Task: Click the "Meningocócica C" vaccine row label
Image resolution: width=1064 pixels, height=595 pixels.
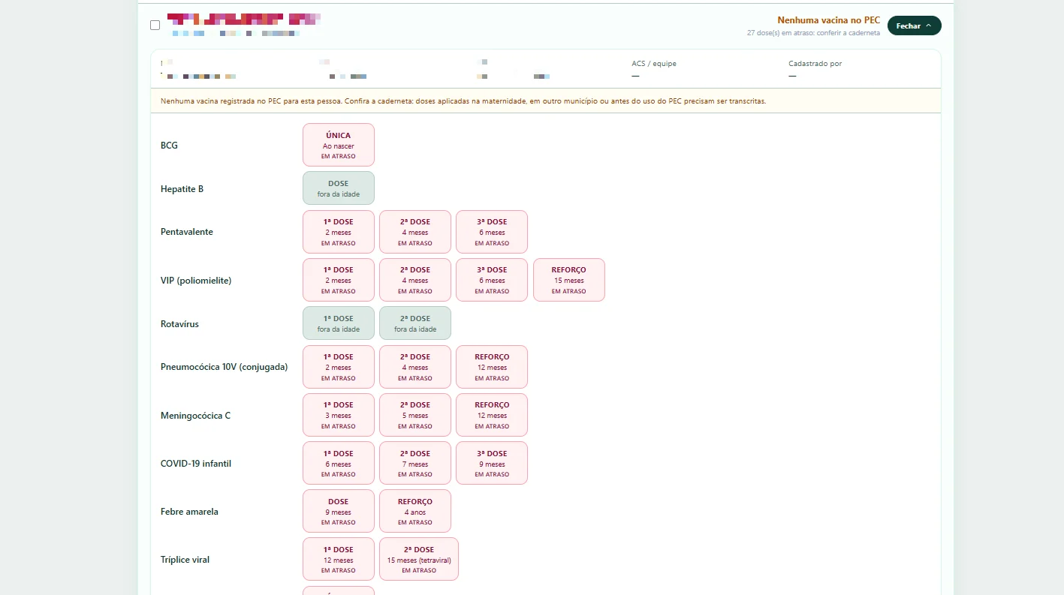Action: pos(195,416)
